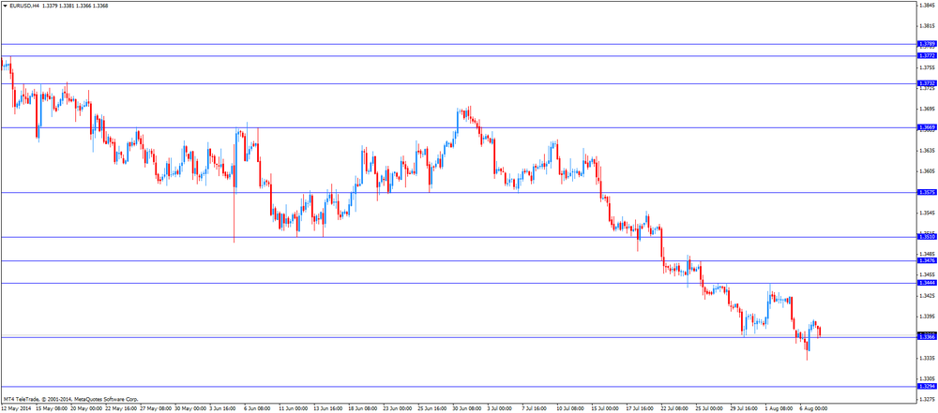The width and height of the screenshot is (938, 413).
Task: Click the 13 Jun 16:00 time label
Action: (x=329, y=408)
